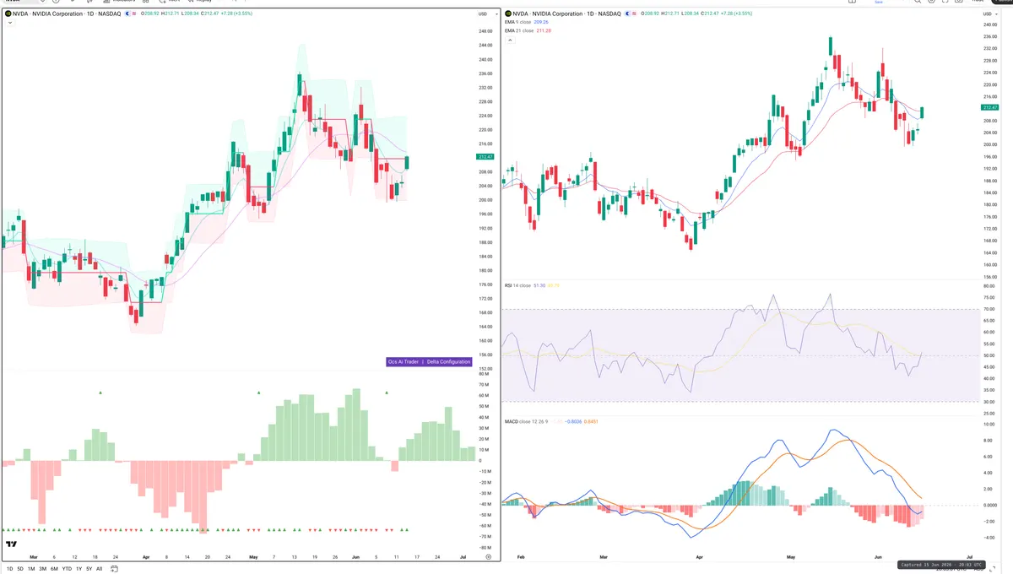Viewport: 1013px width, 574px height.
Task: Click Mar on left chart time axis
Action: (x=34, y=557)
